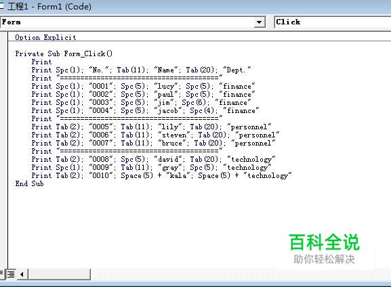This screenshot has width=391, height=287.
Task: Click the Form object combo box field
Action: coord(132,22)
